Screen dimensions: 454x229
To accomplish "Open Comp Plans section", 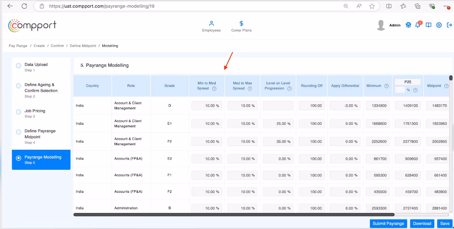I will pyautogui.click(x=241, y=26).
